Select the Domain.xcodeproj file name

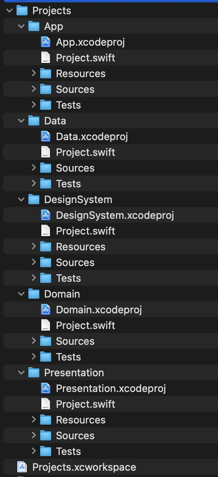click(x=99, y=310)
